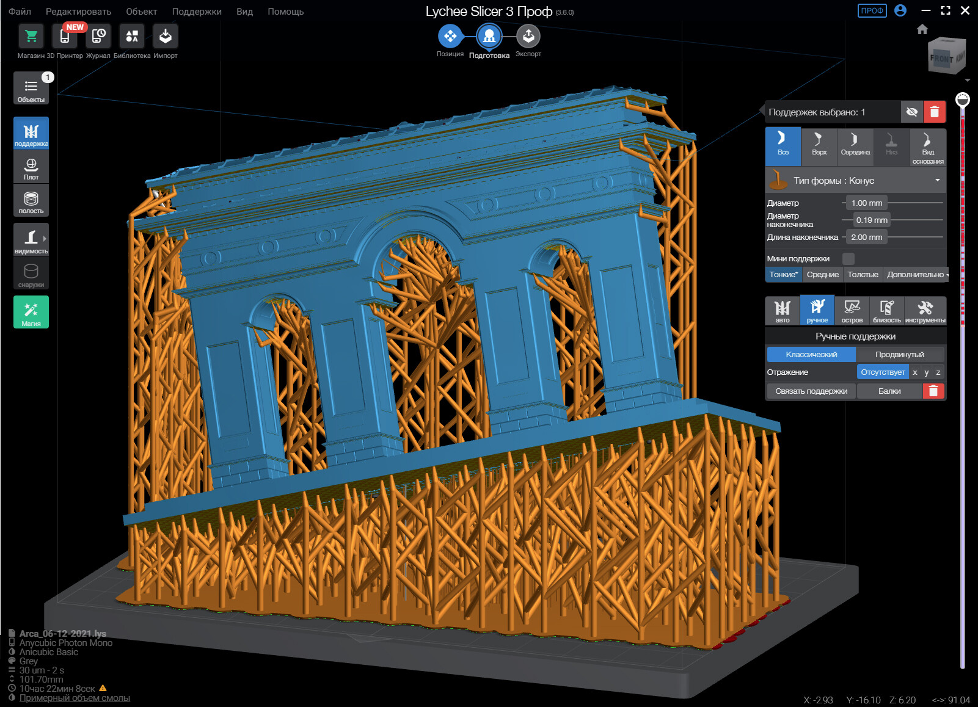
Task: Enable the Мини поддержки checkbox
Action: 848,258
